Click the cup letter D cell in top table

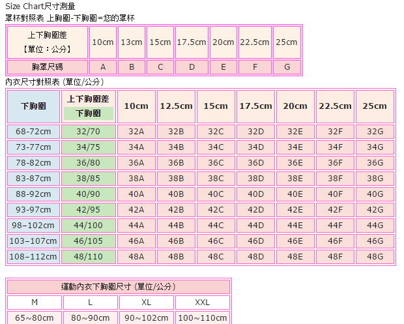[191, 67]
